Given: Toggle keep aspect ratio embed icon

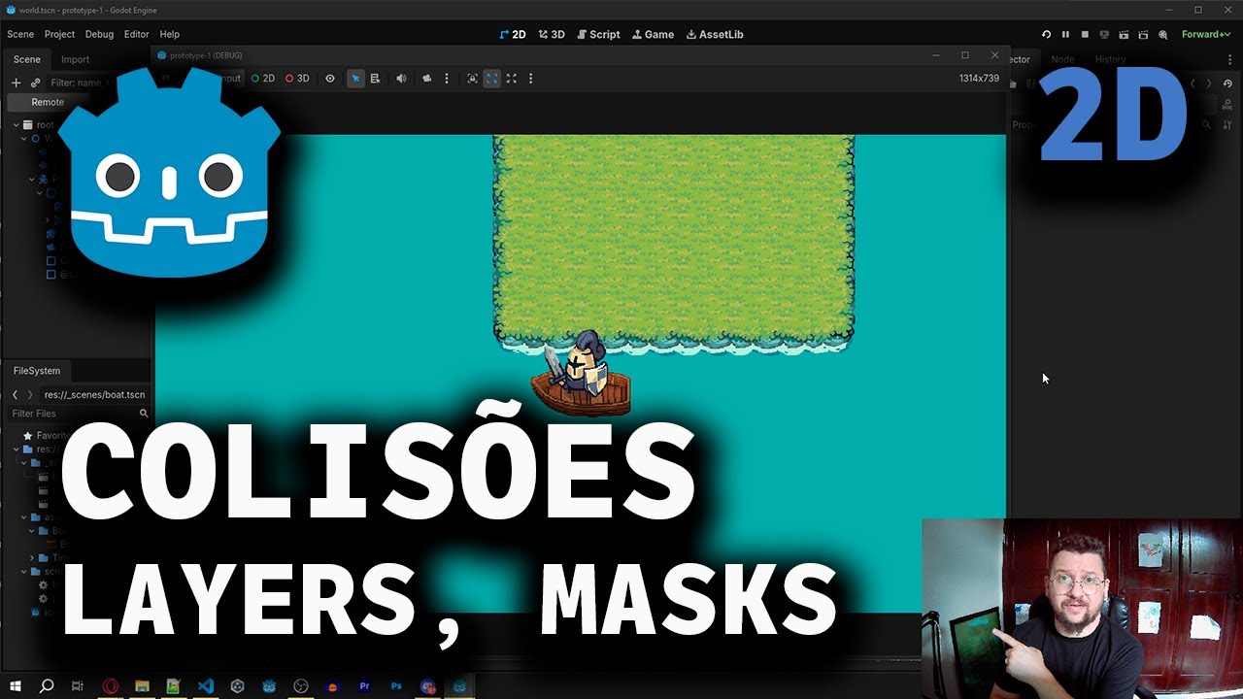Looking at the screenshot, I should point(492,79).
